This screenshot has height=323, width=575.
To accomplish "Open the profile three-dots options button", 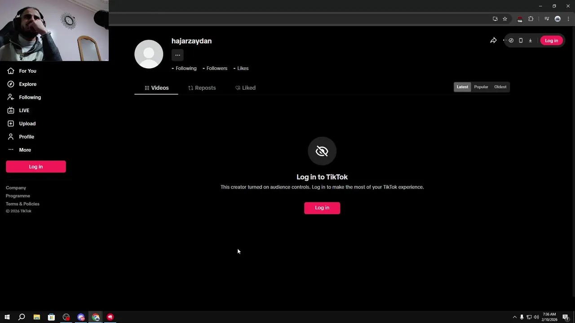I will (x=177, y=55).
